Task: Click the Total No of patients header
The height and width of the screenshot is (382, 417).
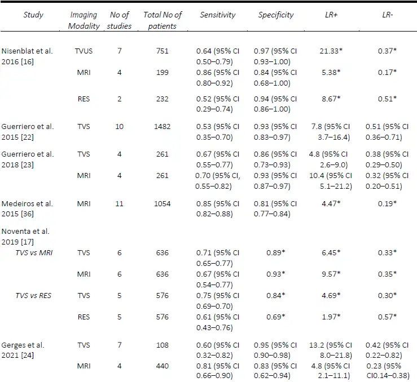Action: pyautogui.click(x=163, y=20)
